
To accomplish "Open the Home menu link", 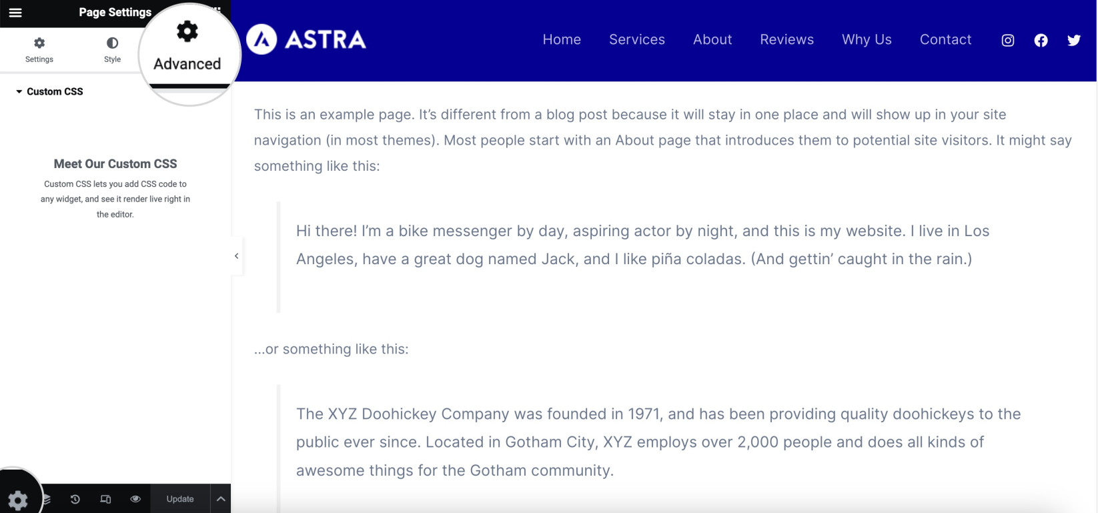I will tap(562, 39).
